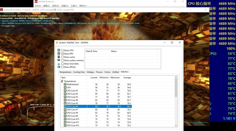Switch to the Temperatures tab
Screen dimensions: 236x131
pyautogui.click(x=65, y=72)
